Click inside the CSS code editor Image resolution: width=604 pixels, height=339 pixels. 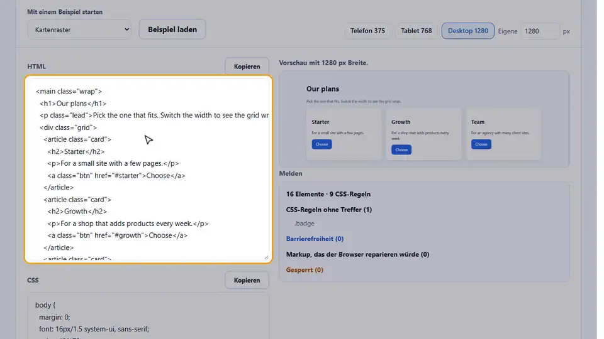[x=148, y=316]
